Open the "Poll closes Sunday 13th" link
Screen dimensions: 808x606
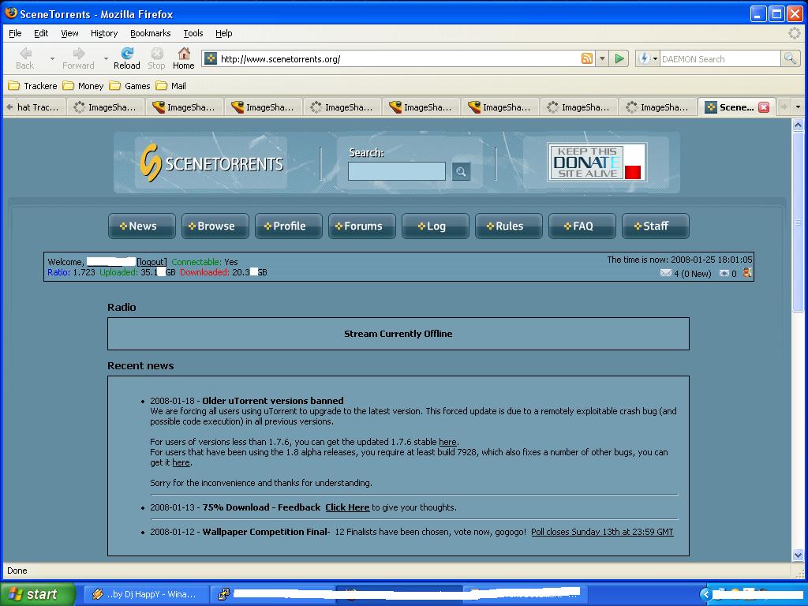tap(602, 532)
